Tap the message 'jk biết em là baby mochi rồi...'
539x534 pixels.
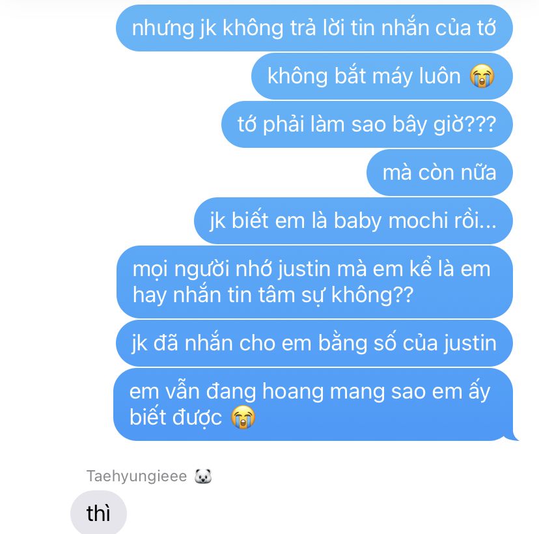point(353,220)
